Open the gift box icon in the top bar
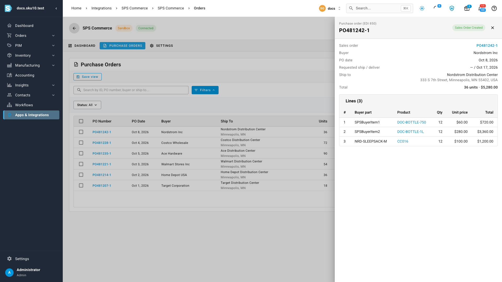This screenshot has width=502, height=282. [467, 8]
